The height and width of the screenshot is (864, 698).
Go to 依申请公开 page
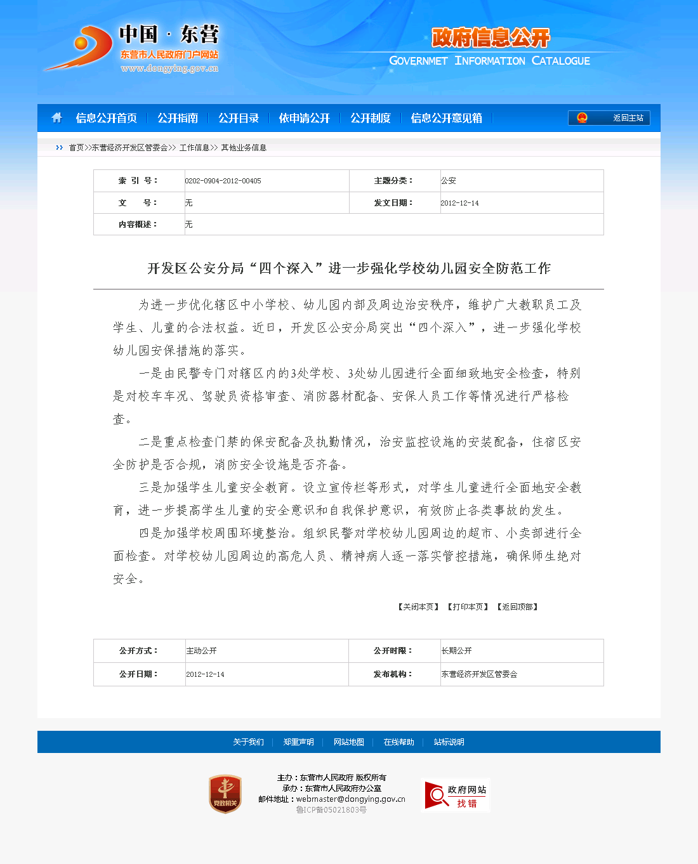(x=305, y=118)
